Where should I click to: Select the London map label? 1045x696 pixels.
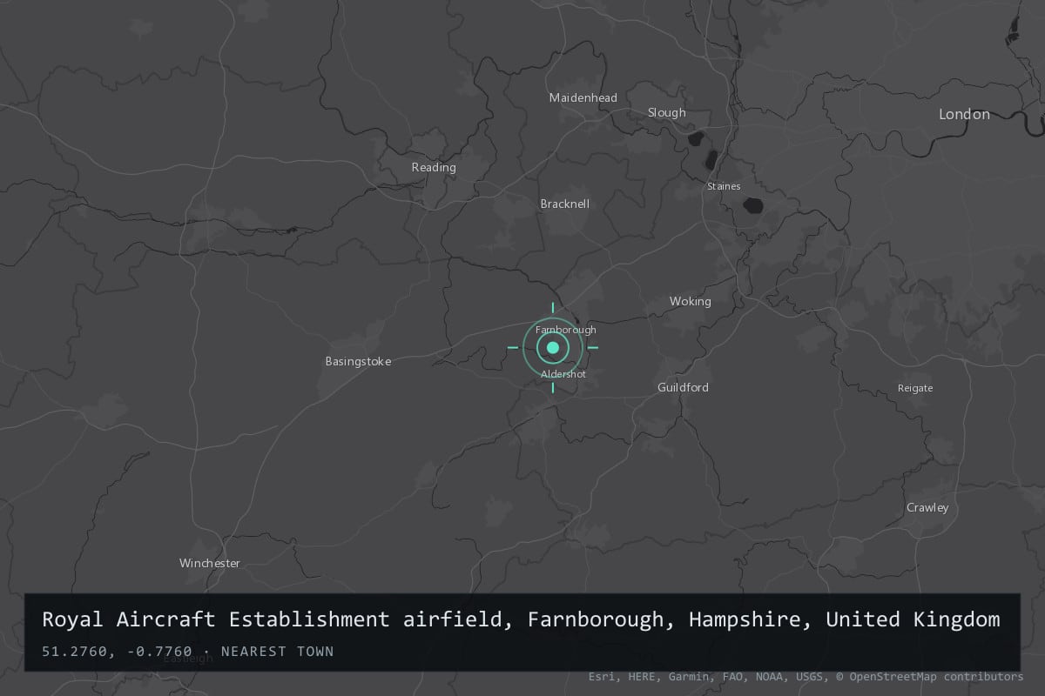(x=964, y=114)
